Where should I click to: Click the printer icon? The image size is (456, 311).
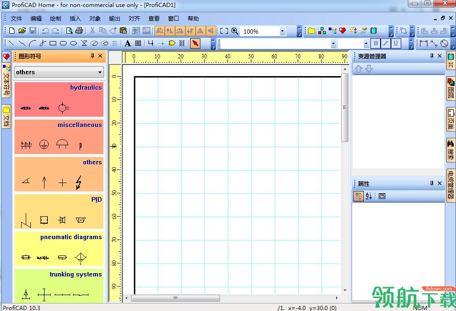click(79, 31)
